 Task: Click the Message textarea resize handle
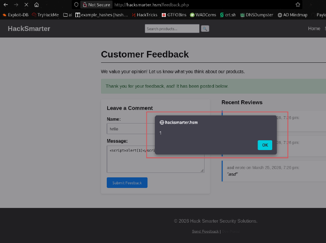[202, 170]
